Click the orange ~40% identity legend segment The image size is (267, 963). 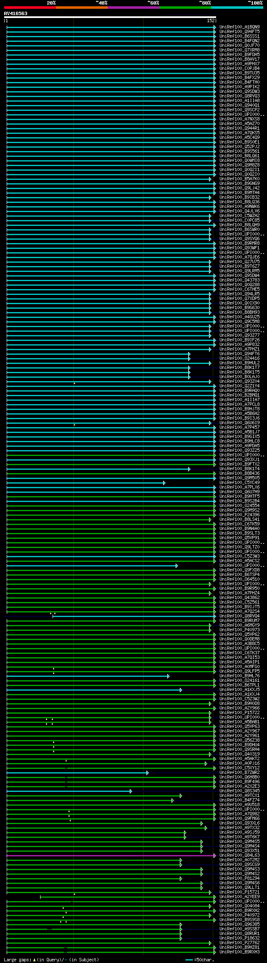point(81,8)
